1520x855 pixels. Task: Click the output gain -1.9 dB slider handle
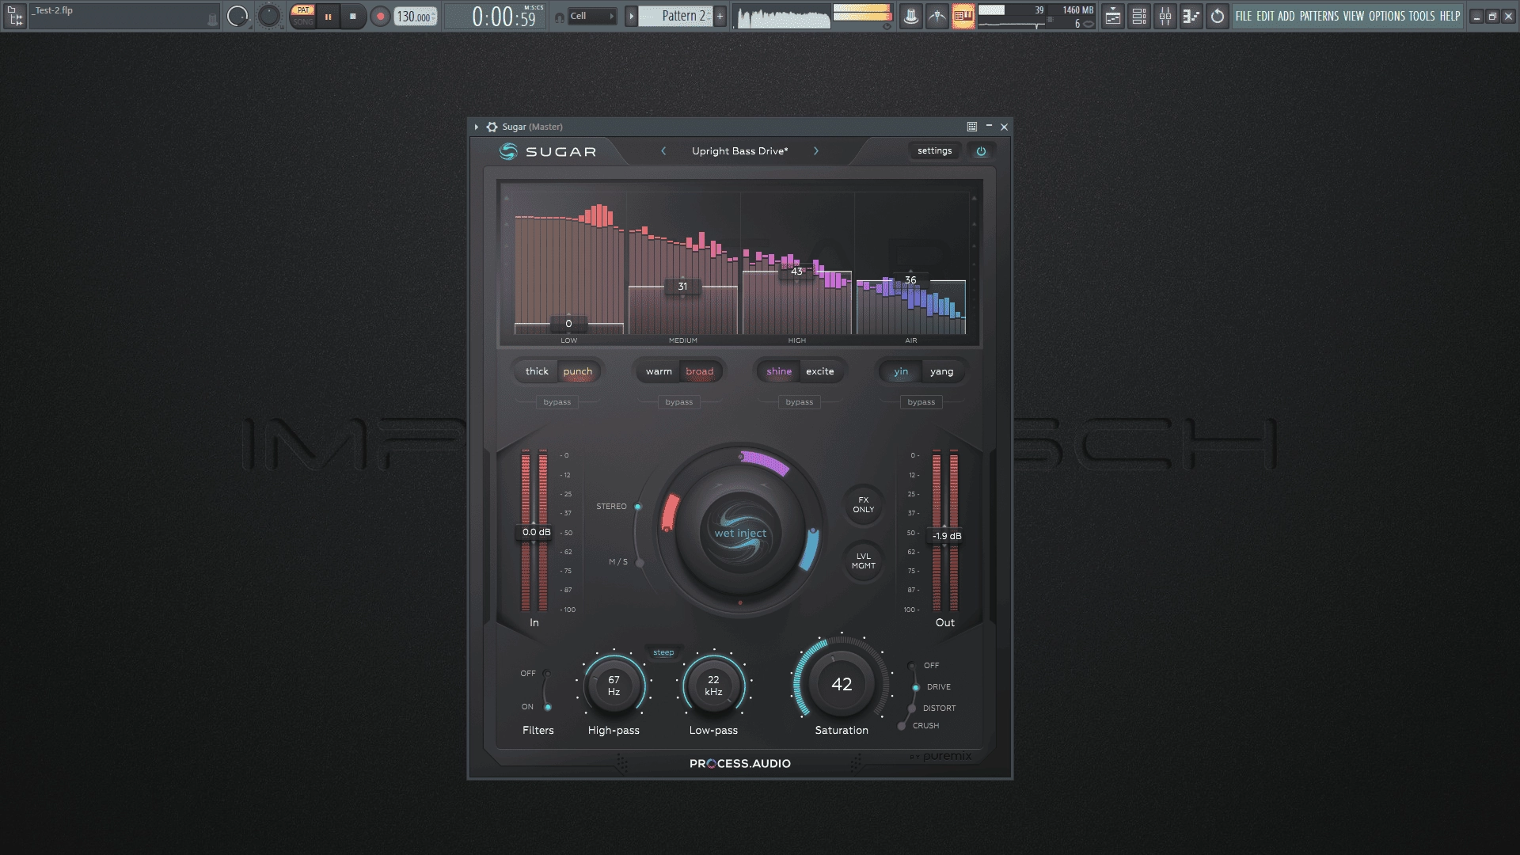pos(946,536)
